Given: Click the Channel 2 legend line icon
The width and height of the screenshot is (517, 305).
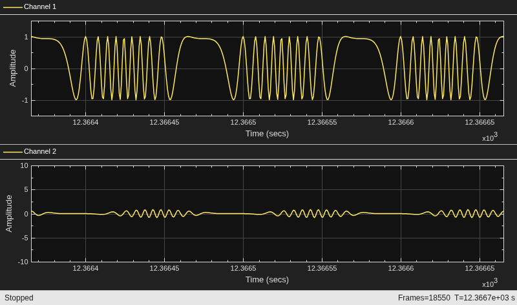Looking at the screenshot, I should [12, 152].
